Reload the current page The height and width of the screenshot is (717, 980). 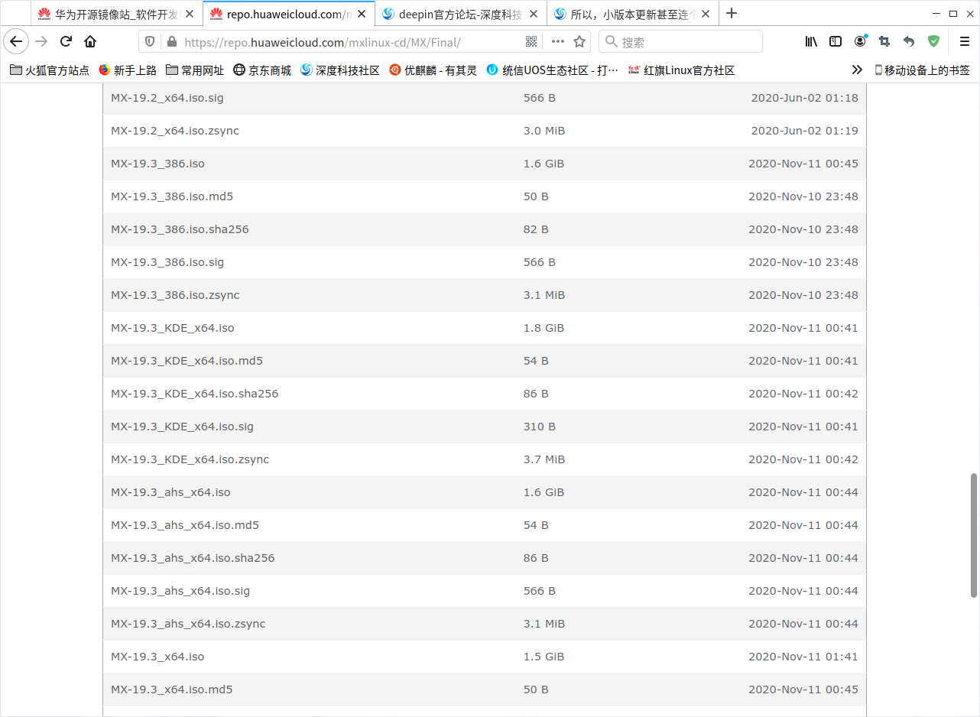tap(66, 41)
